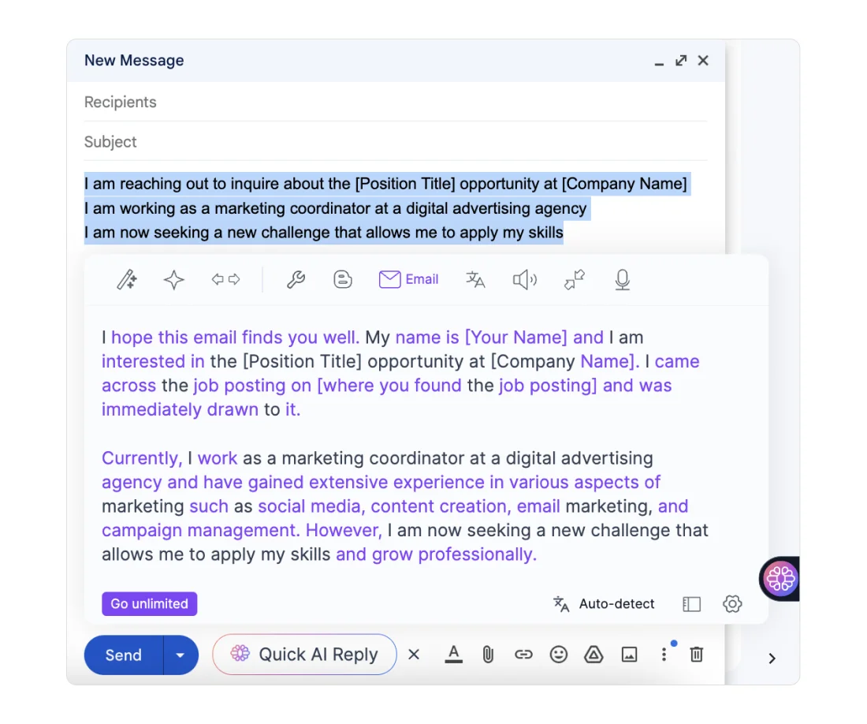Open the AI panel settings gear
The width and height of the screenshot is (867, 724).
(732, 604)
